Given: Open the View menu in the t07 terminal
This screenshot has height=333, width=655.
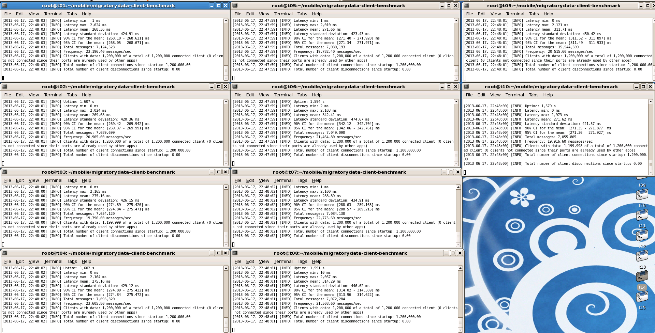Looking at the screenshot, I should point(264,180).
